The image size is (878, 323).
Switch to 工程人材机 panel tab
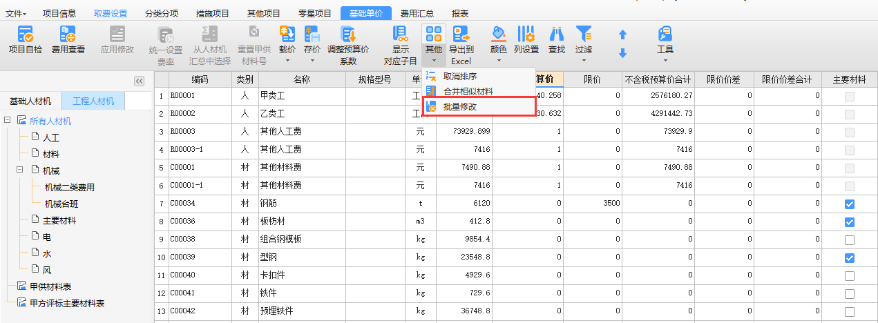[x=93, y=101]
